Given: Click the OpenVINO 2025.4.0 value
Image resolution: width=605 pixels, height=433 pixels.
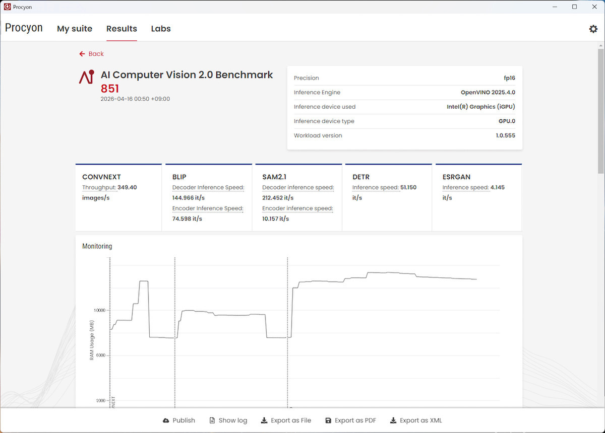Looking at the screenshot, I should tap(488, 92).
